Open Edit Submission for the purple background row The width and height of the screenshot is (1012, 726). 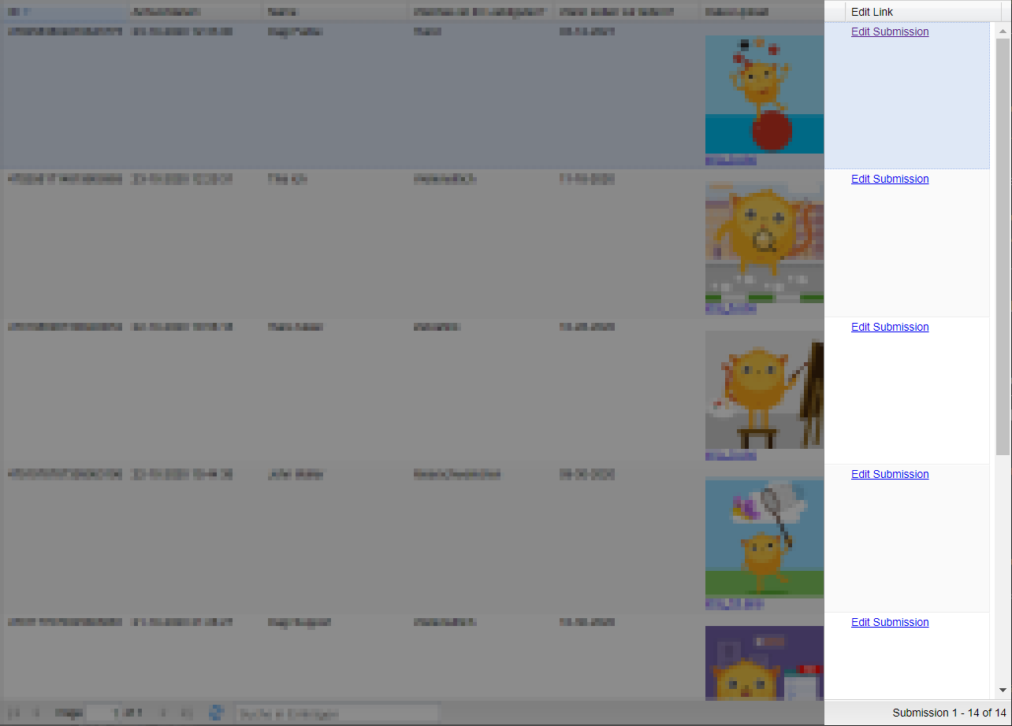point(890,623)
